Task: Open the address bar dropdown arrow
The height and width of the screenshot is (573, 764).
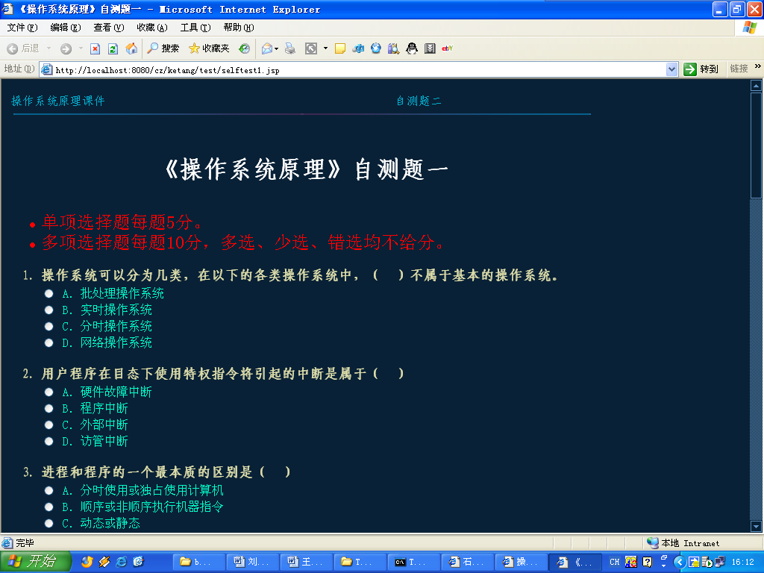Action: tap(672, 69)
